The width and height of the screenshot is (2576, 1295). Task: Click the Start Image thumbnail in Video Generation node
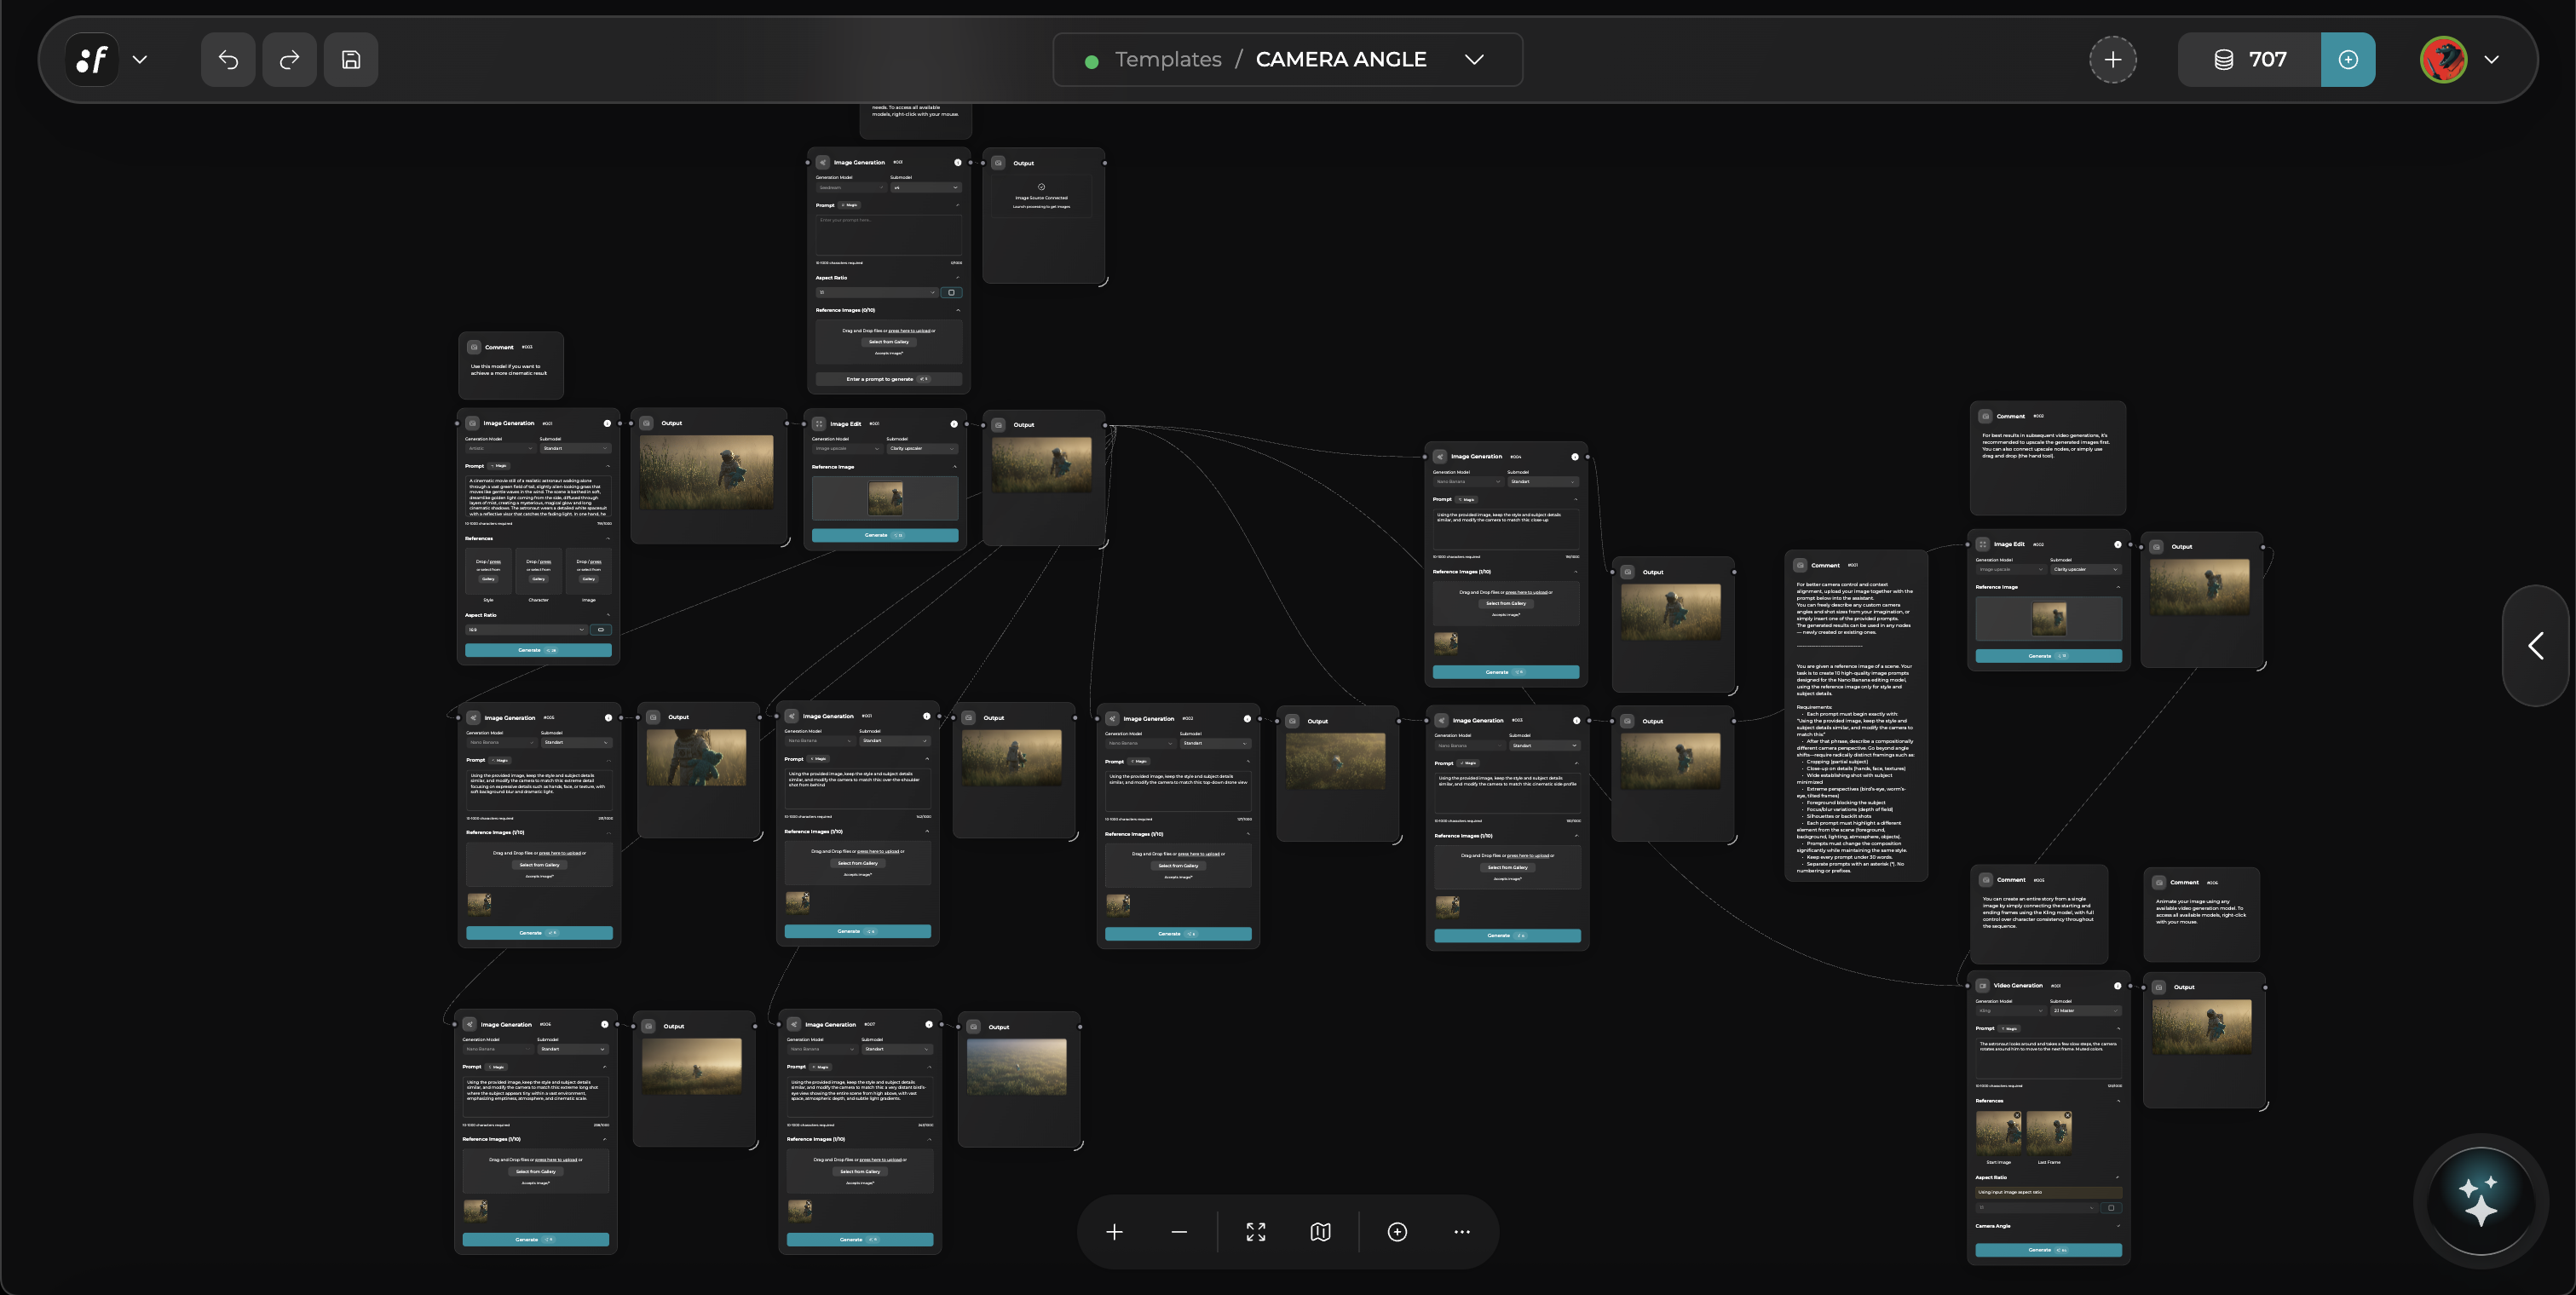pos(1999,1134)
